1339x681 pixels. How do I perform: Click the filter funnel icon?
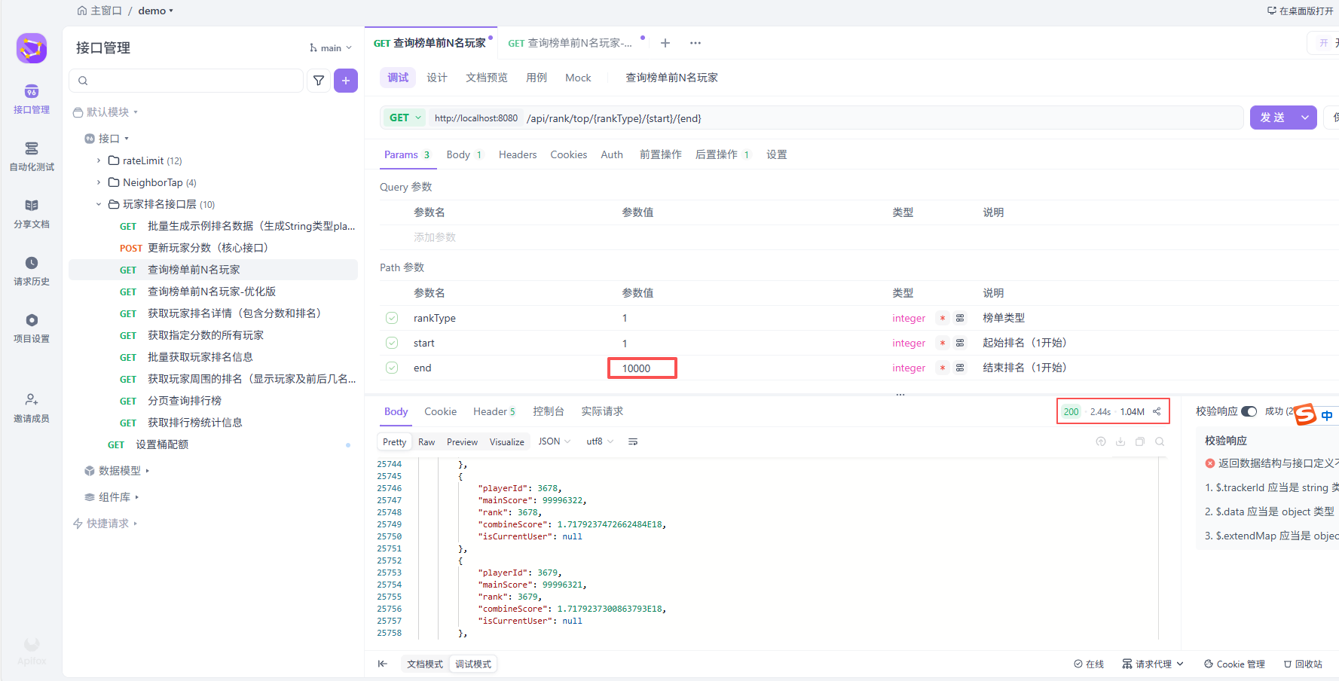click(319, 81)
